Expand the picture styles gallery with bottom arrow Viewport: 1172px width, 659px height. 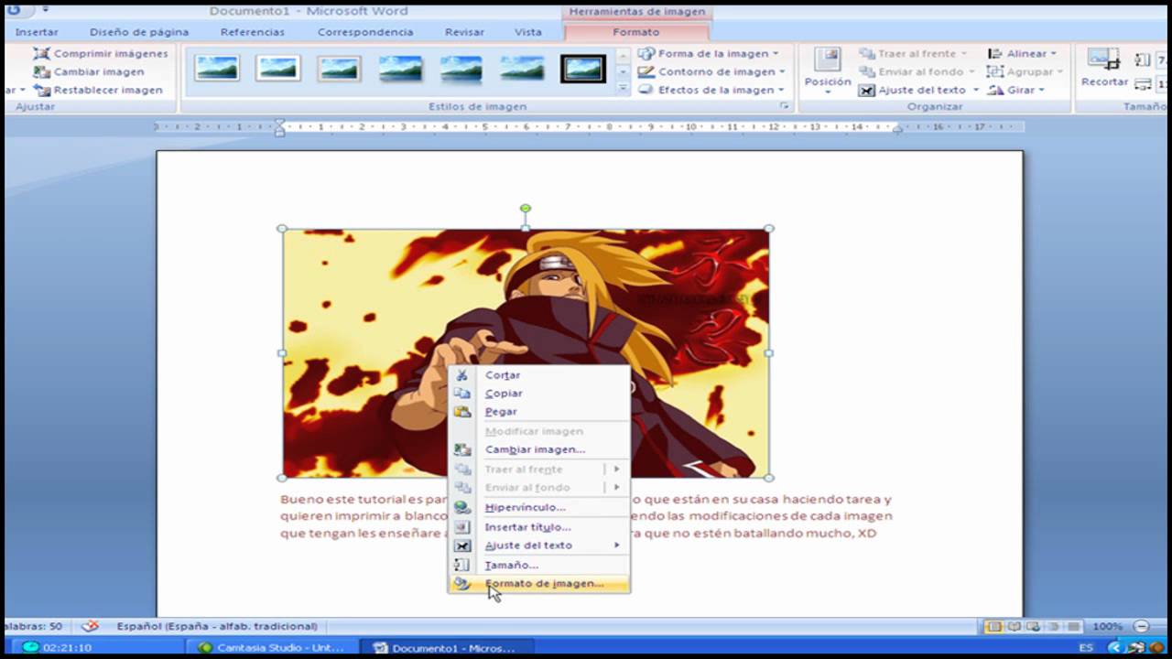tap(623, 89)
